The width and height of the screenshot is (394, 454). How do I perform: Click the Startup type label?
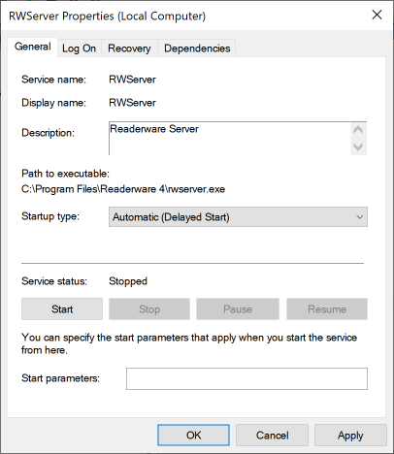(x=50, y=216)
